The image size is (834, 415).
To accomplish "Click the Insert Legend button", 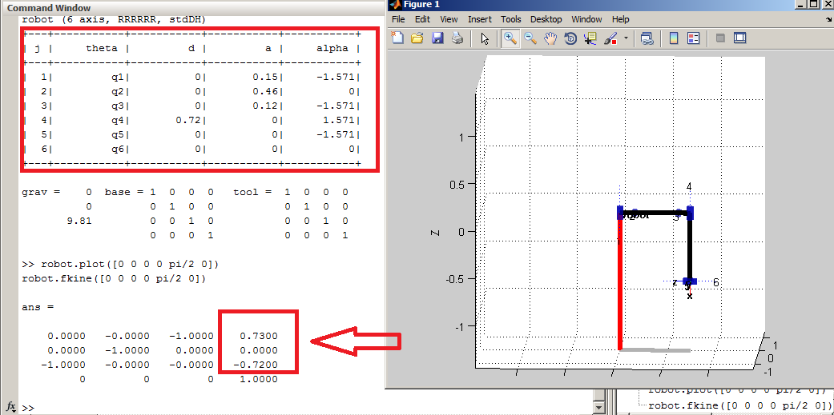I will [x=694, y=38].
